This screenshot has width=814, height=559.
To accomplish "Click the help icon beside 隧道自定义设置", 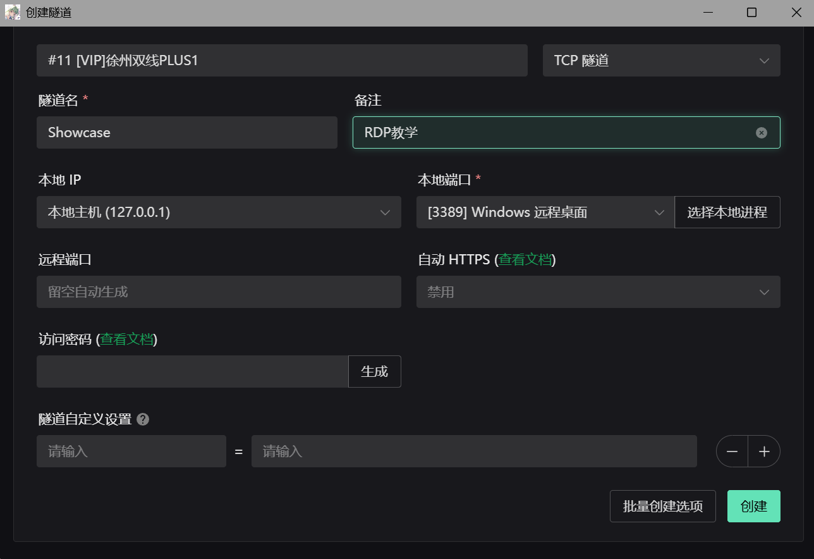I will tap(143, 419).
